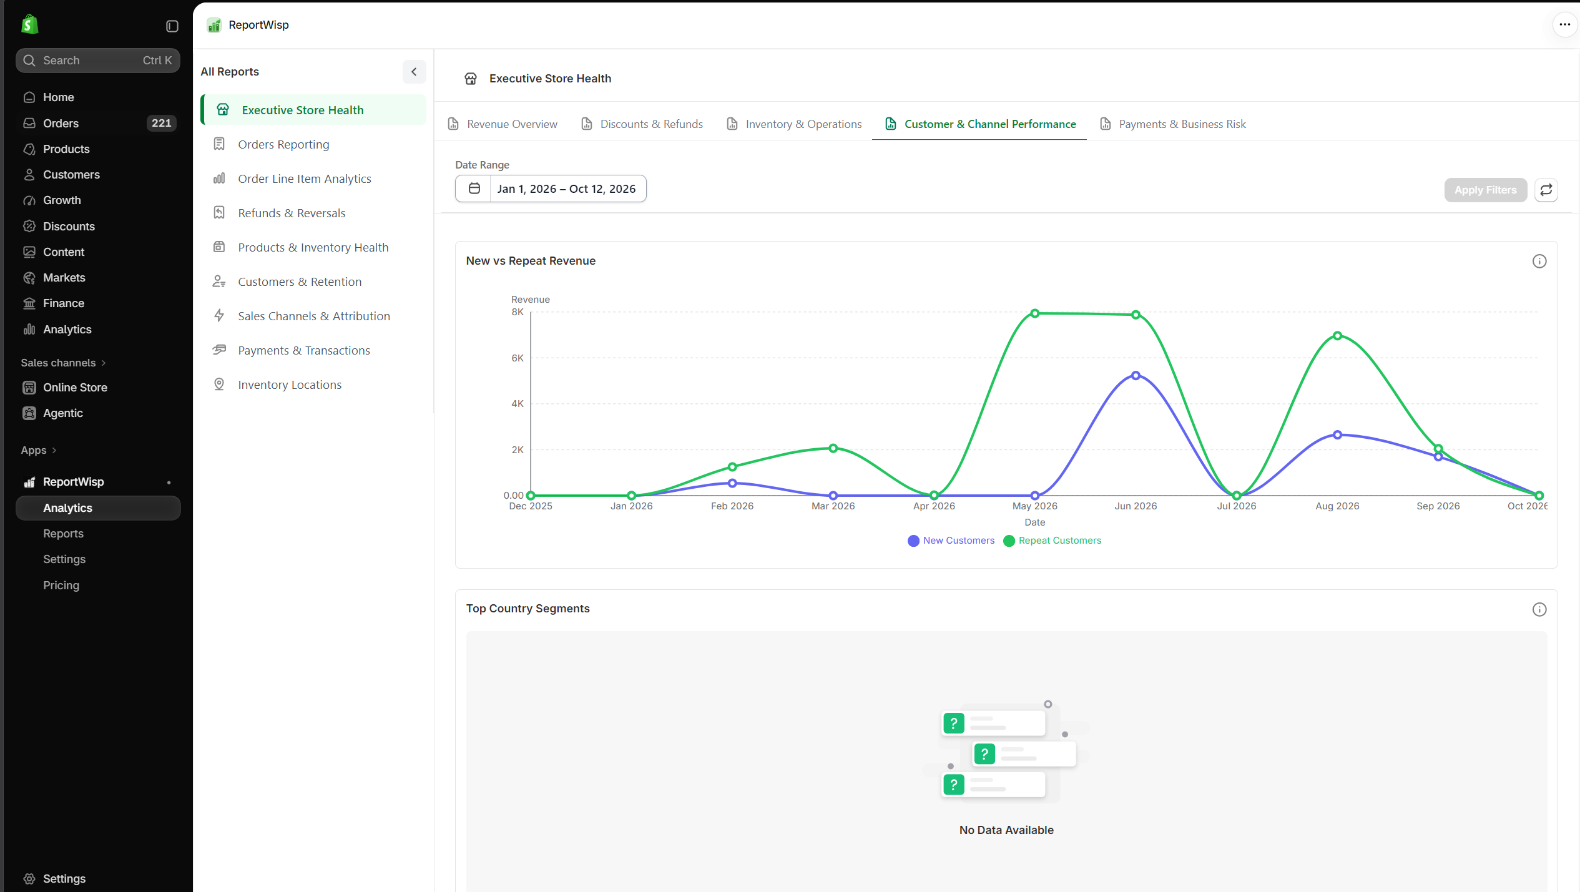Click Repeat Customers May 2026 data point

[1035, 313]
